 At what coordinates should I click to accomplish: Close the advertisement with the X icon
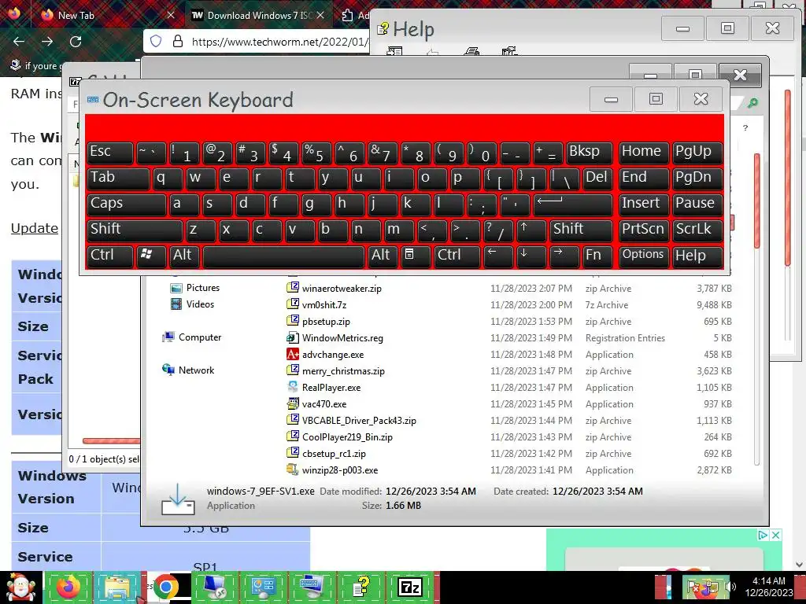coord(775,535)
